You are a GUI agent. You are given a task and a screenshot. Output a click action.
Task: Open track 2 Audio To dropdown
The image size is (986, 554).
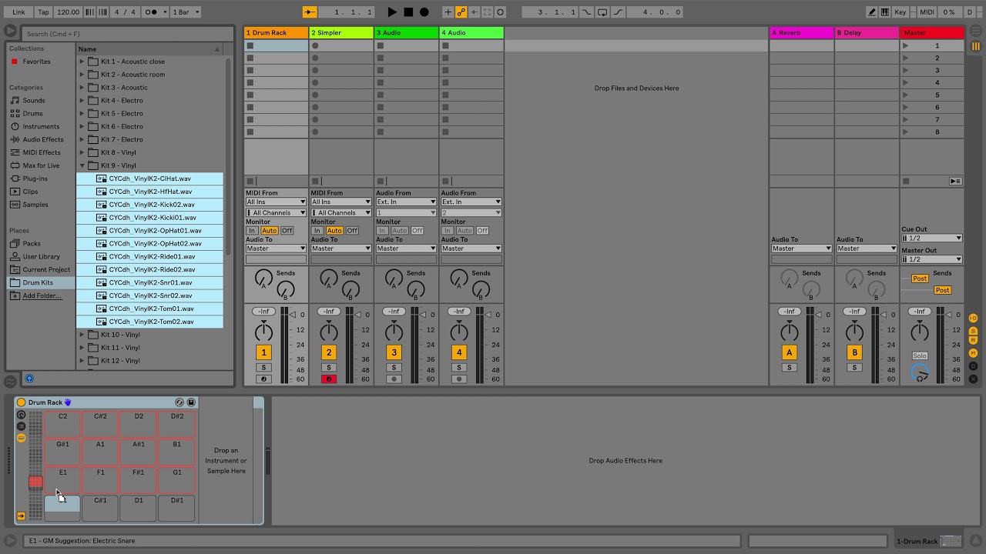(x=340, y=249)
